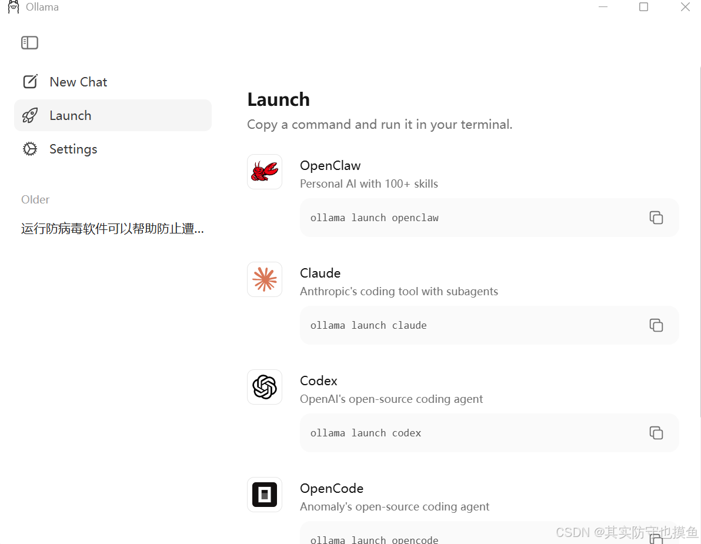
Task: Click the OpenClaw title text
Action: (x=331, y=165)
